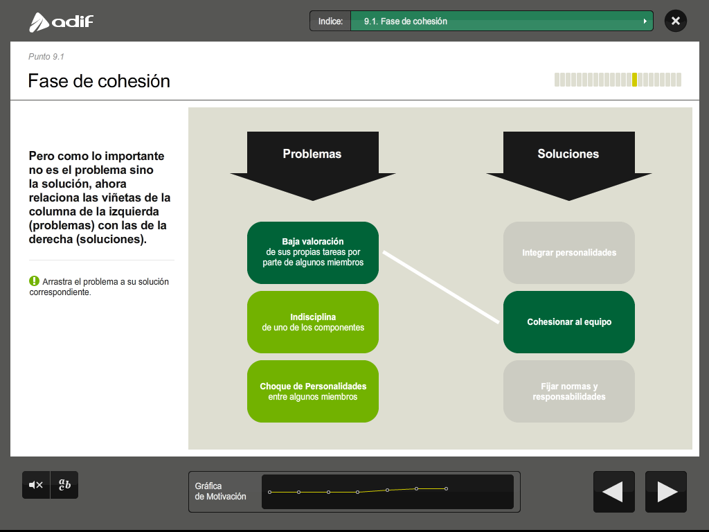Click the yellow highlighted progress bar segment
Image resolution: width=709 pixels, height=532 pixels.
[634, 80]
